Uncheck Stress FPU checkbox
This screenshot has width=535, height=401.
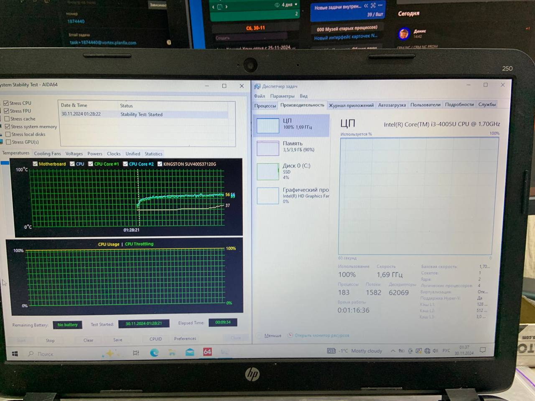(x=6, y=111)
